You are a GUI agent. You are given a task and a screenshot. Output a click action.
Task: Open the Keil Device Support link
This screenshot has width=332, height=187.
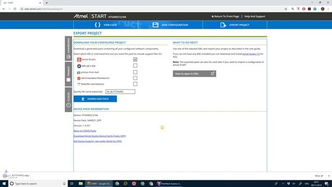(x=98, y=141)
